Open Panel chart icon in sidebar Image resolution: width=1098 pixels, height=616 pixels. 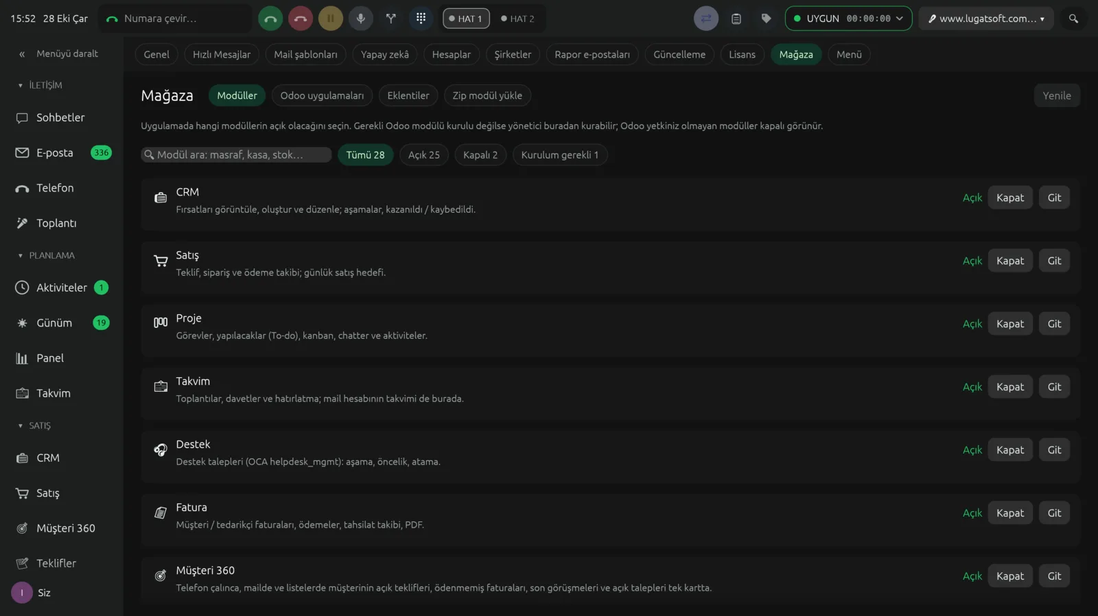pyautogui.click(x=22, y=358)
